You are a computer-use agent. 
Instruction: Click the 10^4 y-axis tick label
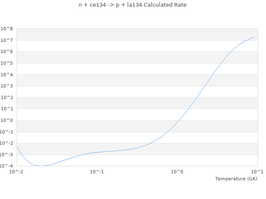coord(7,75)
